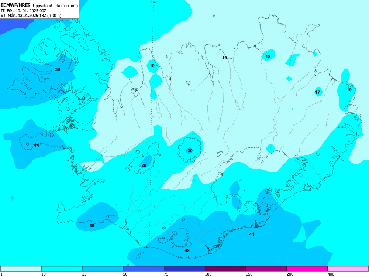Click the value 19 near the 20W line
369x277 pixels.
(152, 66)
